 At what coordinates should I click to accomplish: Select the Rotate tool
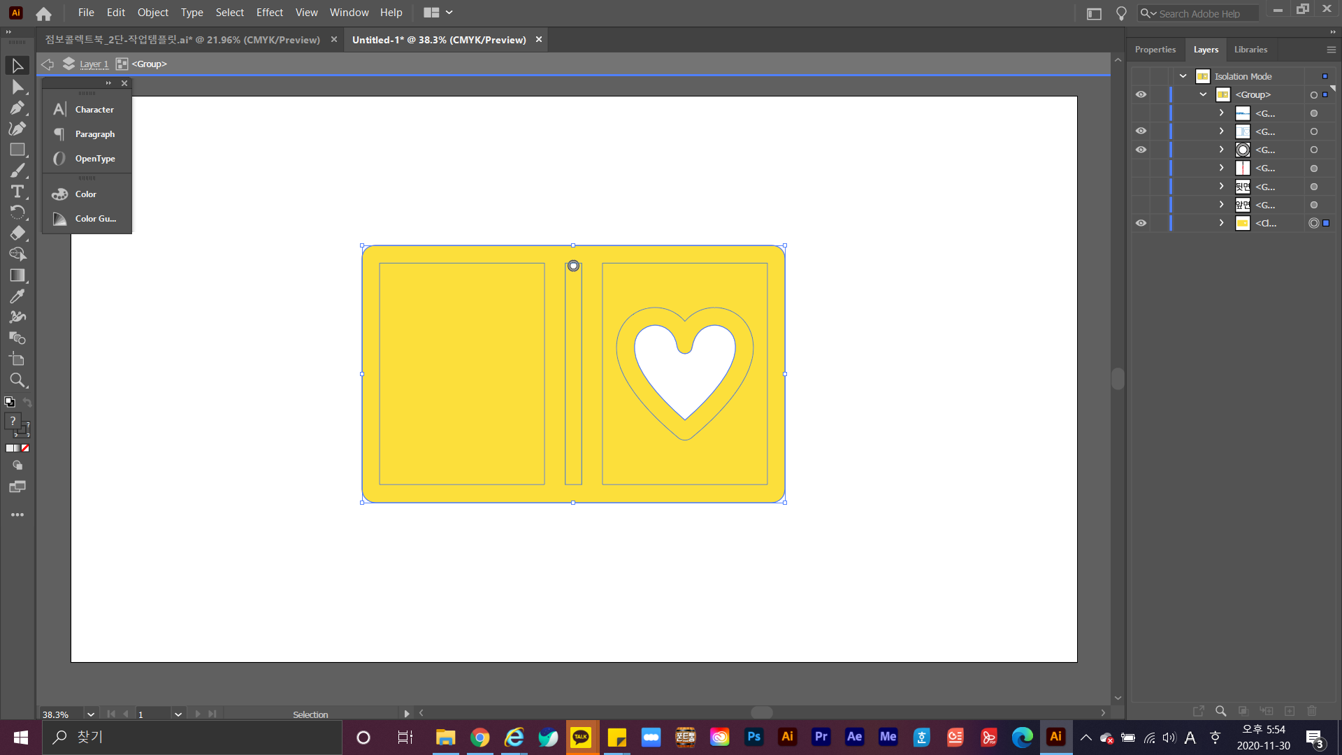pyautogui.click(x=17, y=213)
